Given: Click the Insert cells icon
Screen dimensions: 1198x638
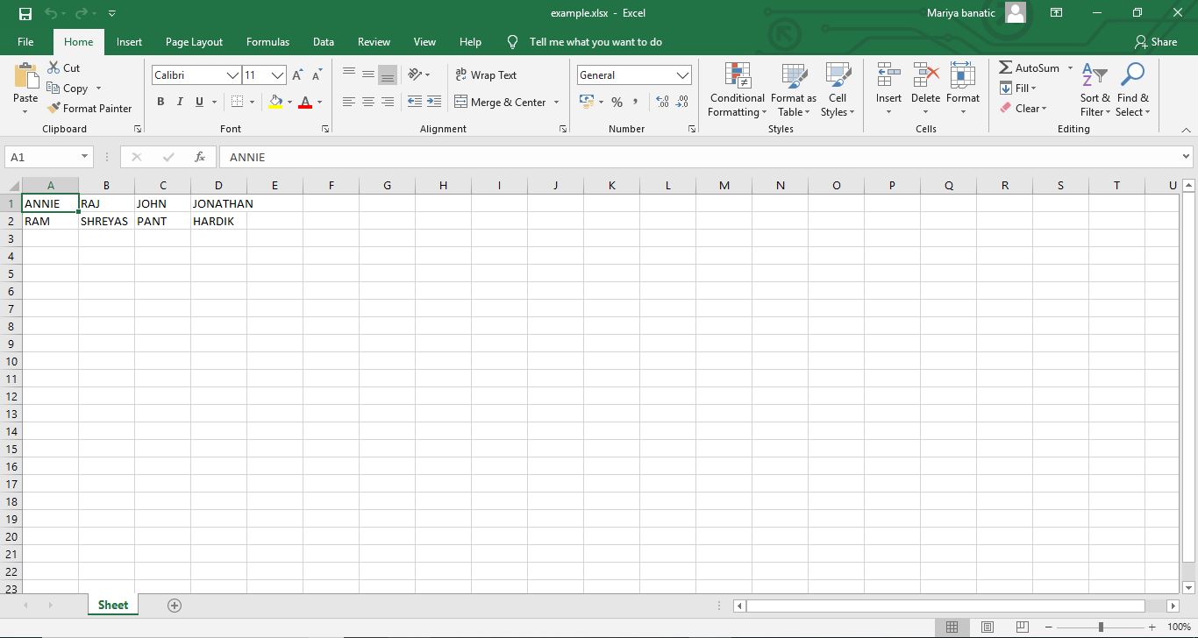Looking at the screenshot, I should tap(888, 76).
